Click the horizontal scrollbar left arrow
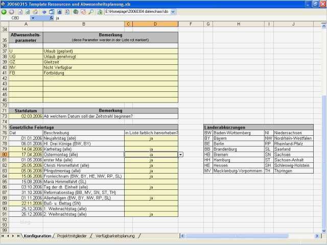Screen dimensions: 327x245 click(182, 236)
